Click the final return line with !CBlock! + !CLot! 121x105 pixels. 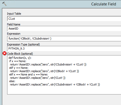[x=55, y=84]
